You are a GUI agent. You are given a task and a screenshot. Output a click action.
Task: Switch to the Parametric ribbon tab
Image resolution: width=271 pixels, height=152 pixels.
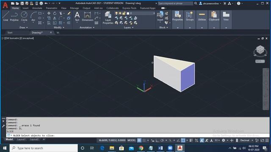(x=52, y=8)
